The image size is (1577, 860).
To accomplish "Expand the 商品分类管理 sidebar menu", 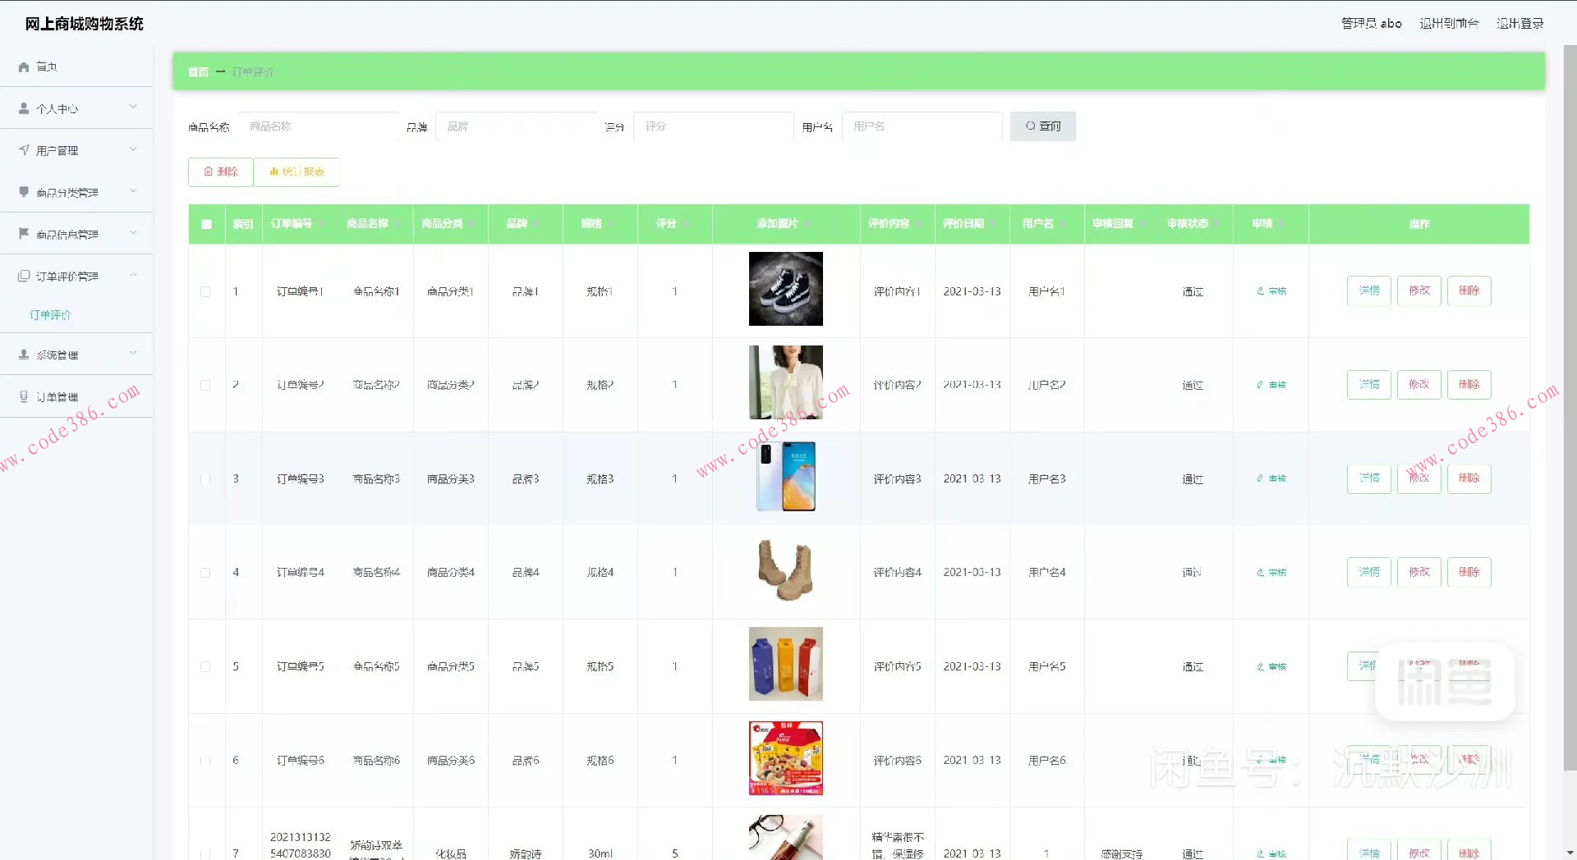I will click(x=76, y=192).
